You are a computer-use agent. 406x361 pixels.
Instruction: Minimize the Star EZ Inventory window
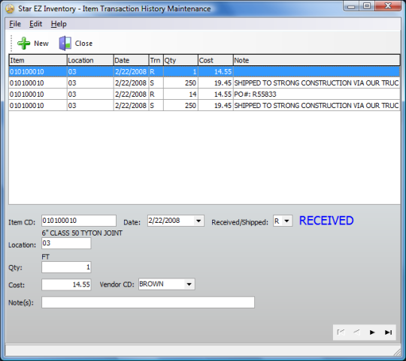pos(351,6)
